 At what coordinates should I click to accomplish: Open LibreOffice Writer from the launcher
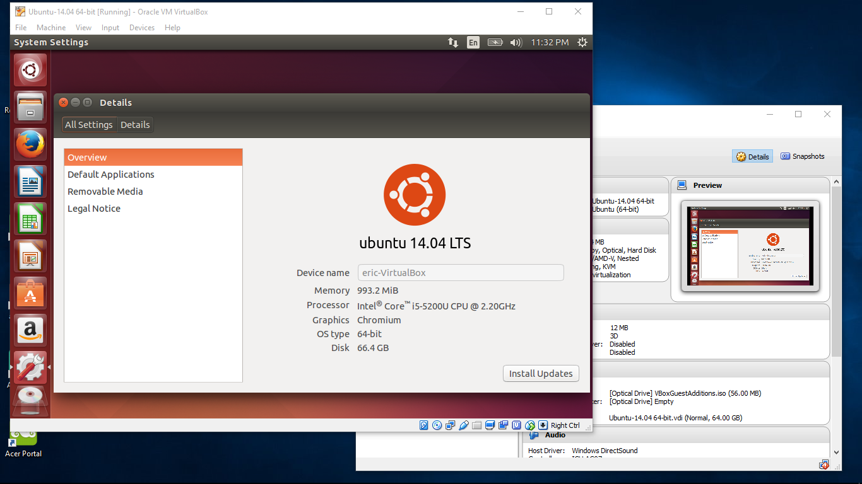click(x=30, y=181)
